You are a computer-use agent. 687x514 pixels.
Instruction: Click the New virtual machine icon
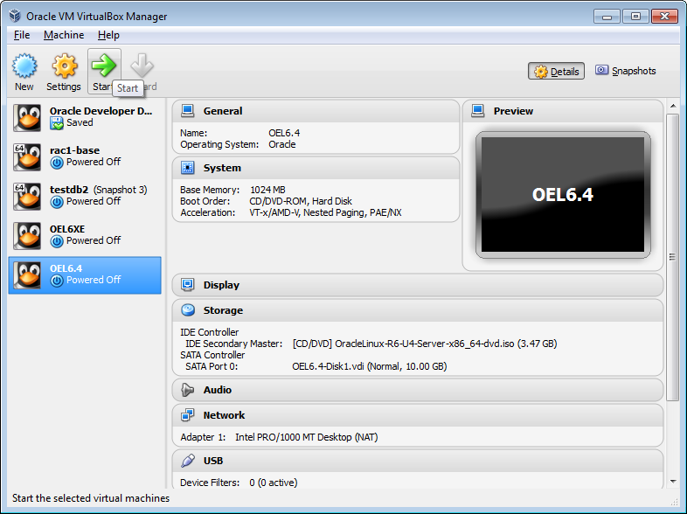click(x=24, y=66)
